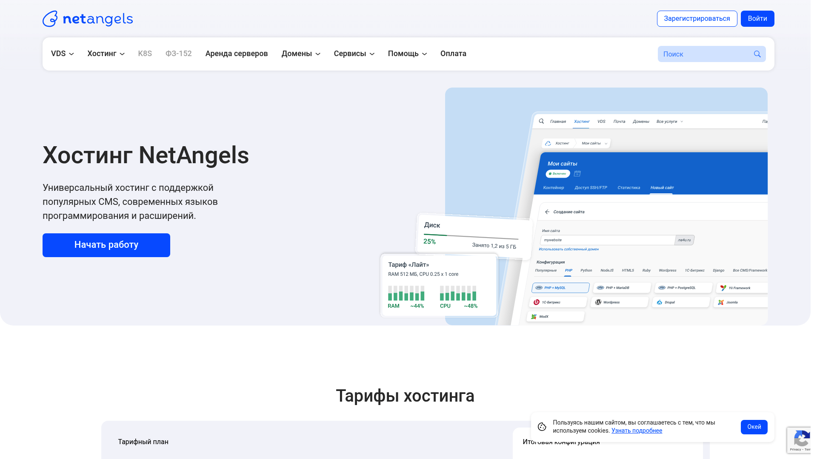Open the K8S menu item
817x459 pixels.
(x=145, y=54)
